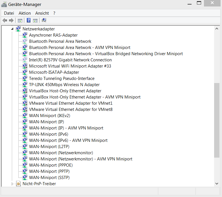This screenshot has width=222, height=197.
Task: Click the icon of VMware adapter for VMnet8
Action: pyautogui.click(x=25, y=109)
